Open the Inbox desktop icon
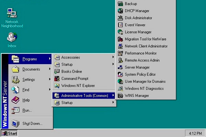206x137 pixels. coord(12,37)
